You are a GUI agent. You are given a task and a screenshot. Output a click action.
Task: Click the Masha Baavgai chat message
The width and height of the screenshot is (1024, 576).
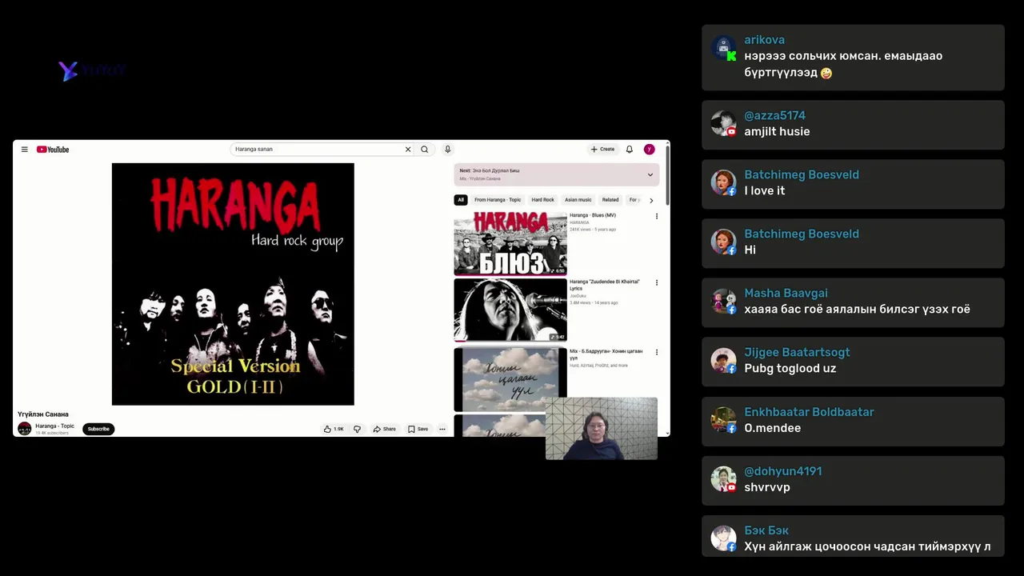853,302
